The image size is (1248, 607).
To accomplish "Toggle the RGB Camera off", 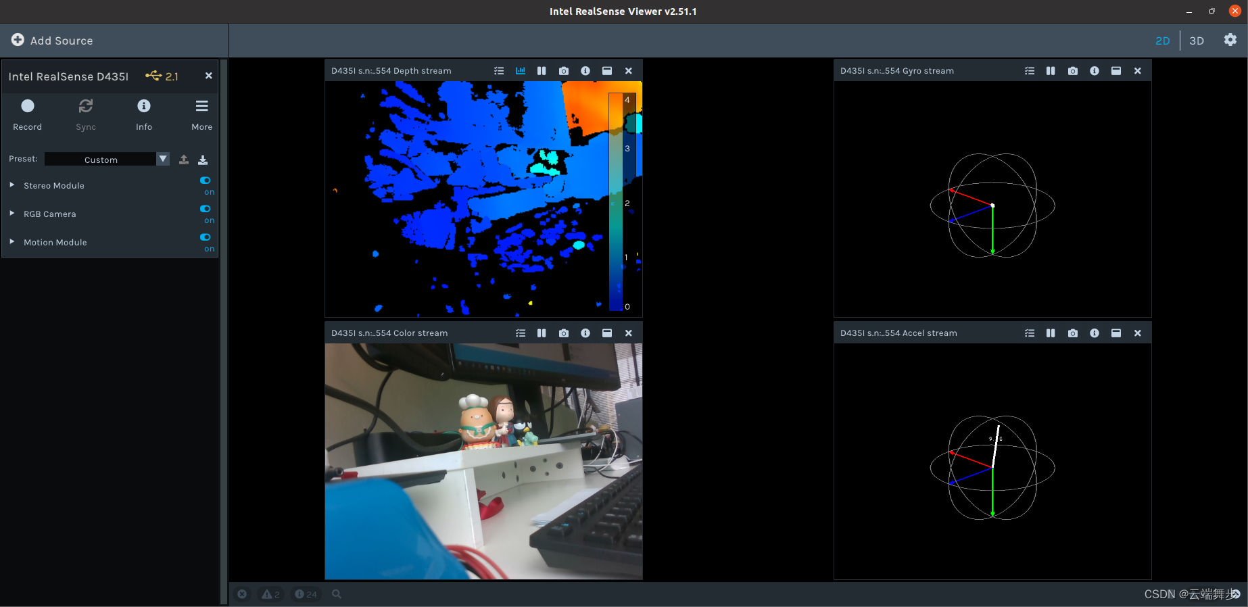I will [x=206, y=209].
